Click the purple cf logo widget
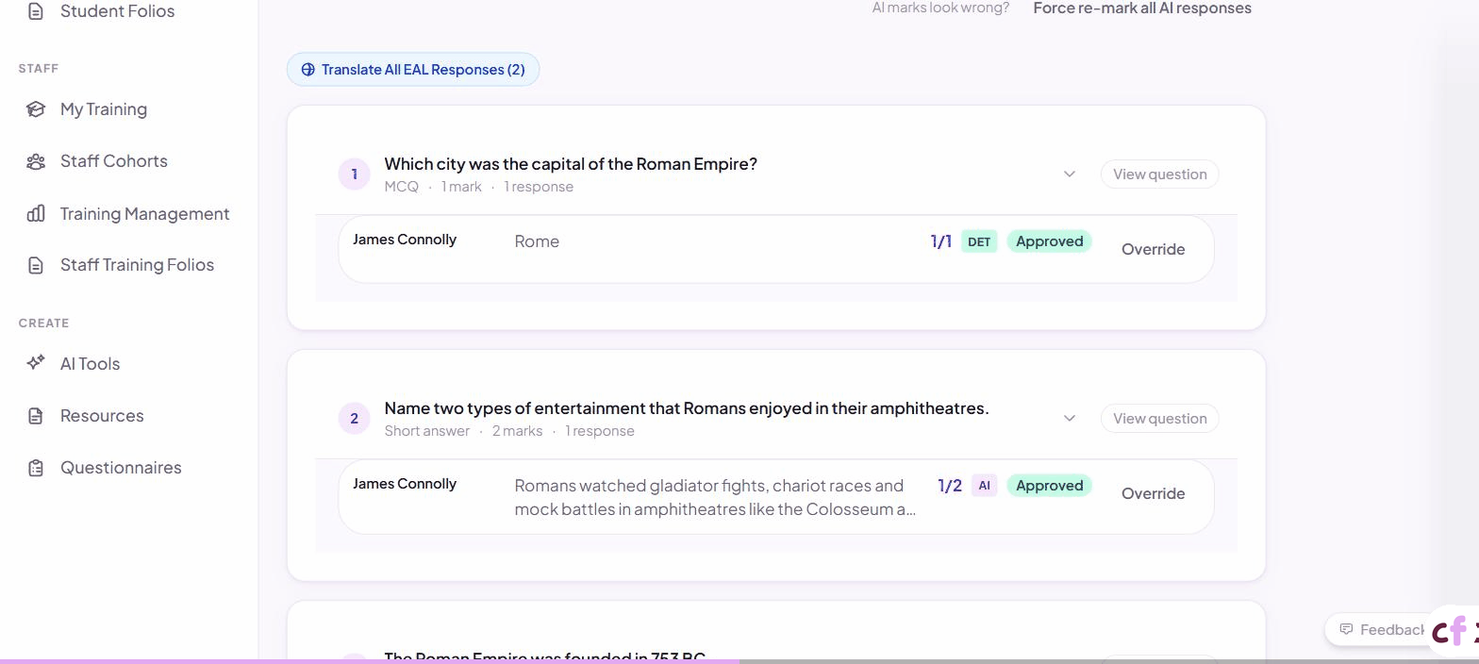Screen dimensions: 1479x664 pos(1454,630)
